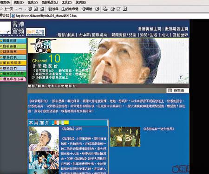
Task: Click the 非常電影台 channel logo
Action: point(43,46)
